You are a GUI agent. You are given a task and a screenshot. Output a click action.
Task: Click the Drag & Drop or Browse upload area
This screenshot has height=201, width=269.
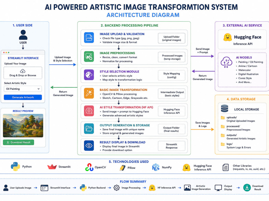coord(23,73)
